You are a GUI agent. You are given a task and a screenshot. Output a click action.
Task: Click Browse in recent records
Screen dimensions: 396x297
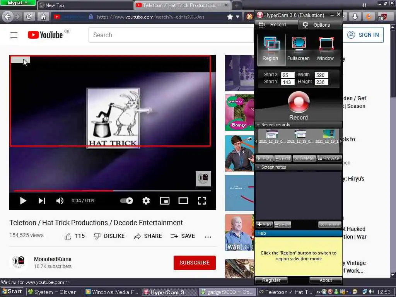(329, 158)
